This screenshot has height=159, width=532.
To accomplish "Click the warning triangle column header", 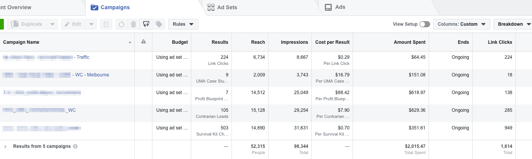I will tap(144, 42).
